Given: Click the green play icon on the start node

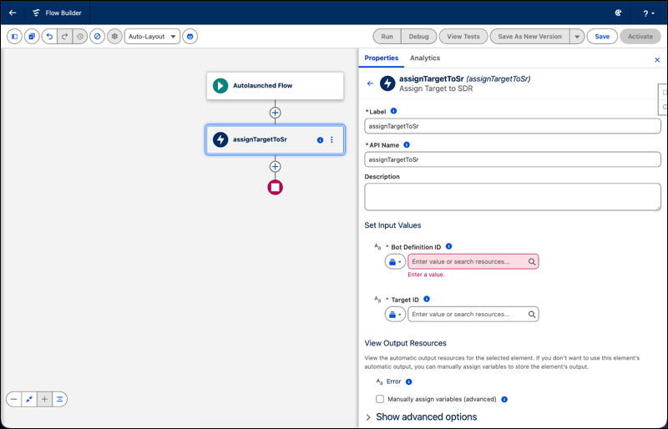Looking at the screenshot, I should coord(220,86).
